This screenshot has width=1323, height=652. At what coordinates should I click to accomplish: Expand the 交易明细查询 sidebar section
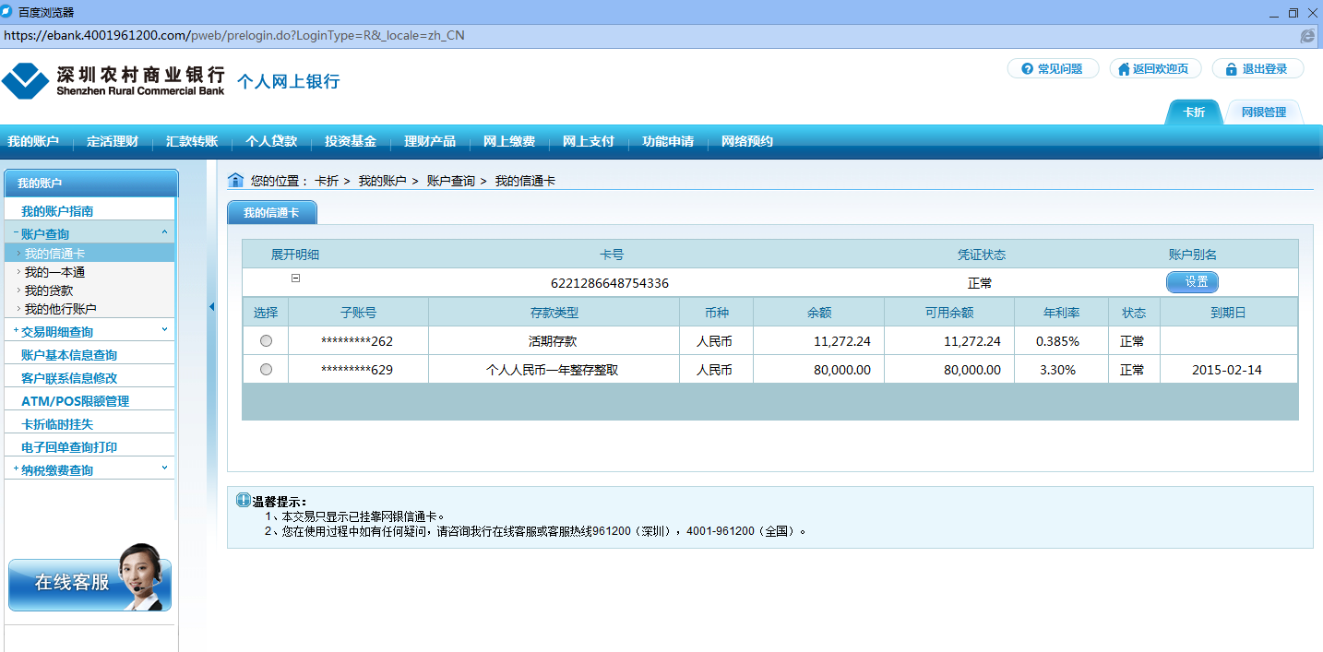coord(164,330)
